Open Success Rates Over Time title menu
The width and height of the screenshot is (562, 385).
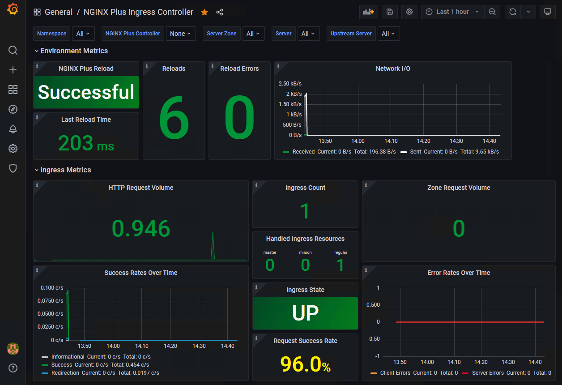tap(141, 273)
